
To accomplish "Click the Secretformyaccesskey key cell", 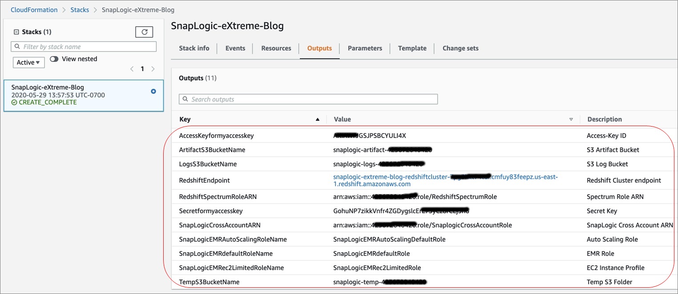I will (211, 211).
